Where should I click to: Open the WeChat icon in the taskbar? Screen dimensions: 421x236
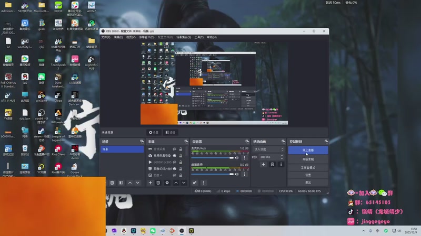(x=153, y=231)
